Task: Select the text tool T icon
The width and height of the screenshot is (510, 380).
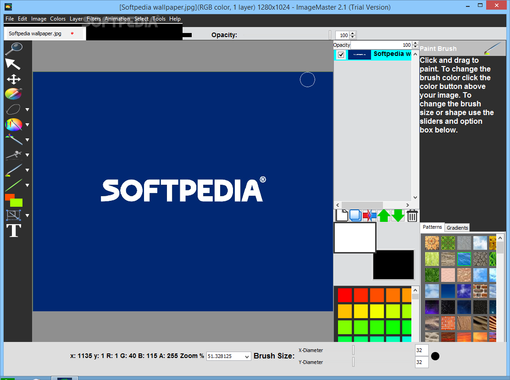Action: click(14, 231)
